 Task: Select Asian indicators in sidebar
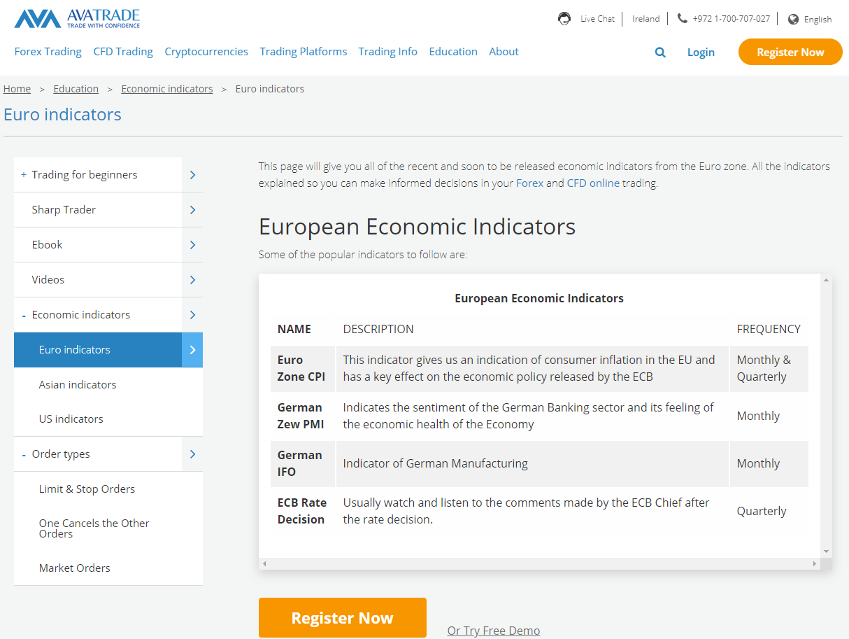pyautogui.click(x=78, y=385)
